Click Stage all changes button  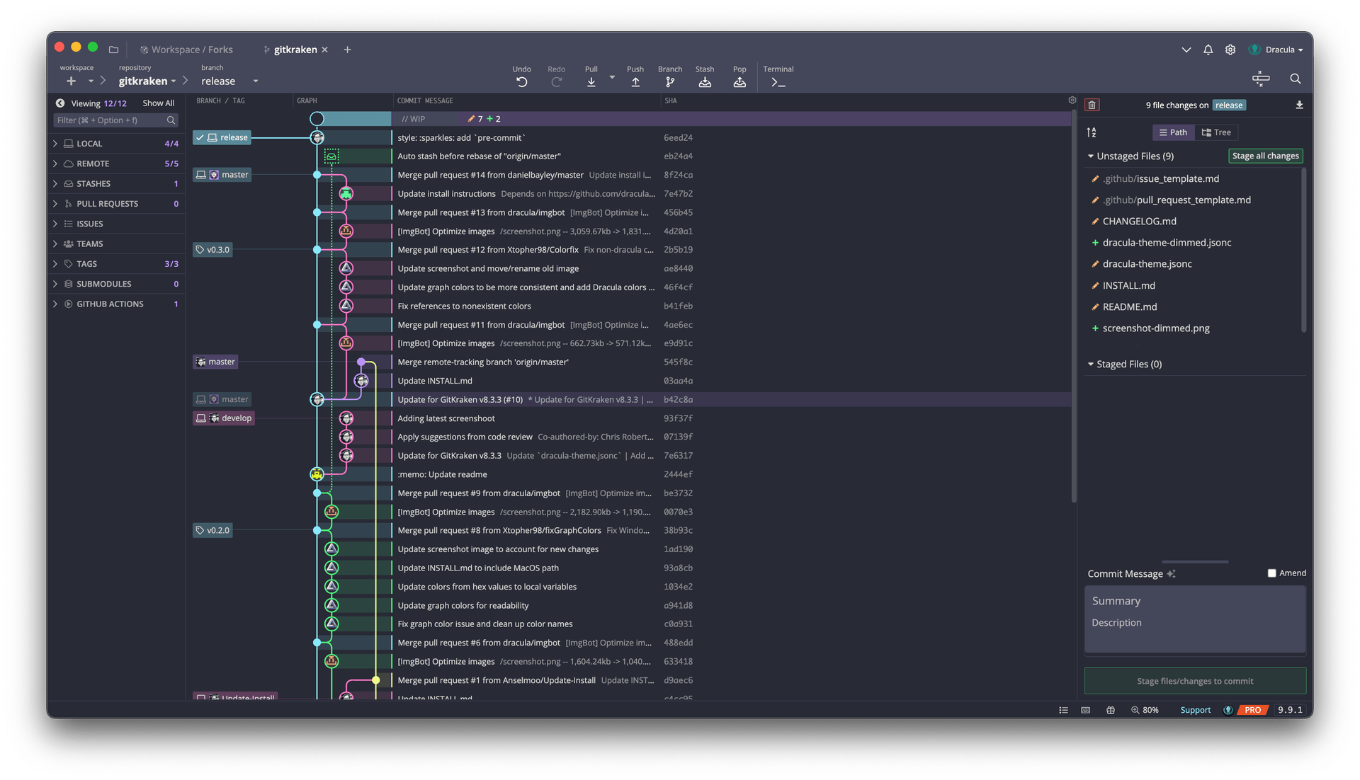[1264, 156]
